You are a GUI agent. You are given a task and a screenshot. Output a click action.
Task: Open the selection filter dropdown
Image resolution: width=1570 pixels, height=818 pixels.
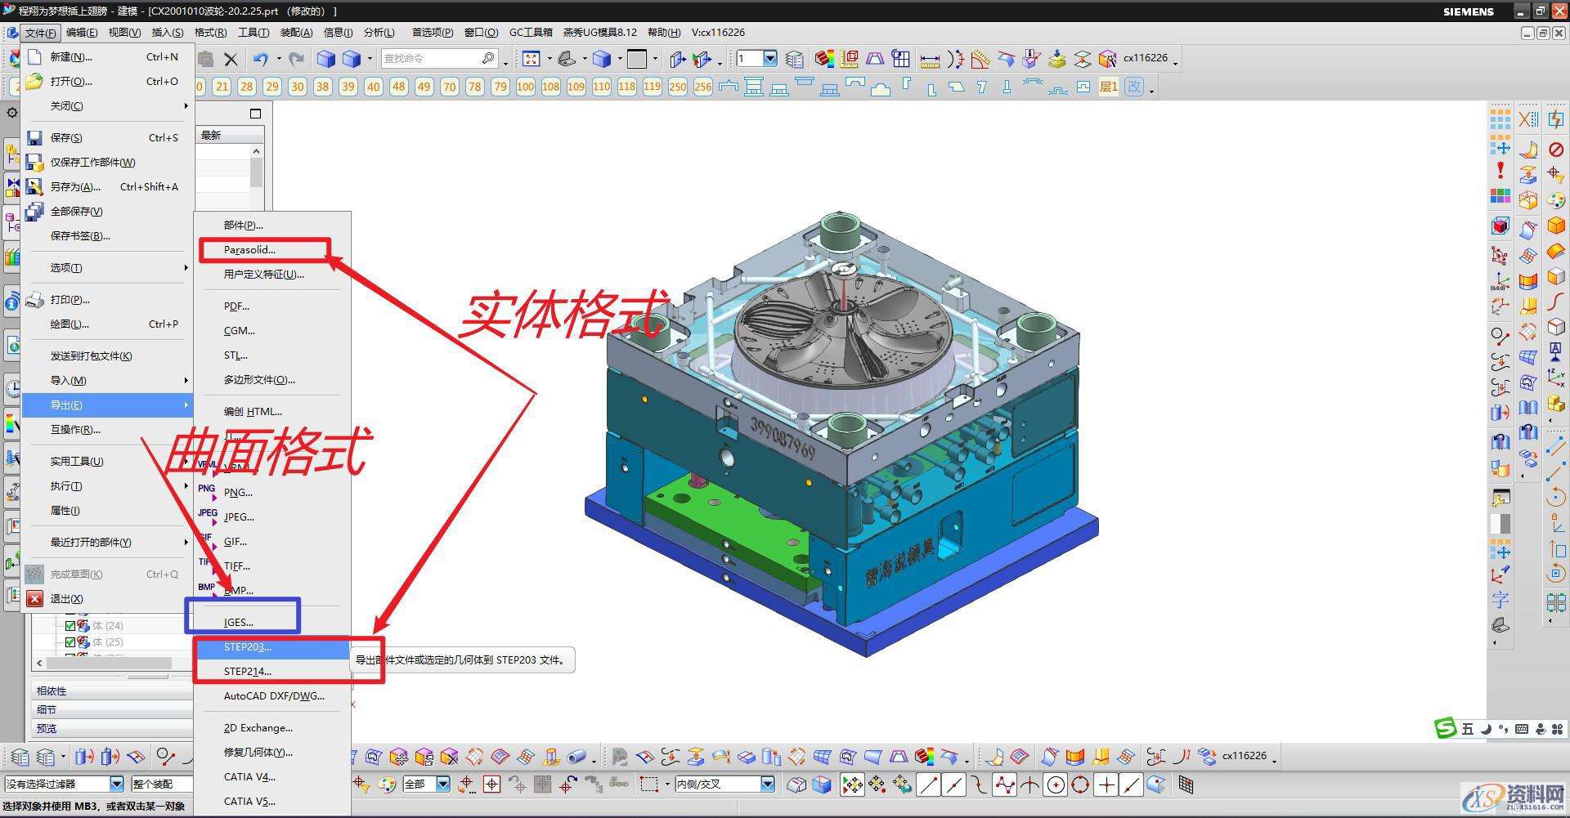pyautogui.click(x=116, y=784)
